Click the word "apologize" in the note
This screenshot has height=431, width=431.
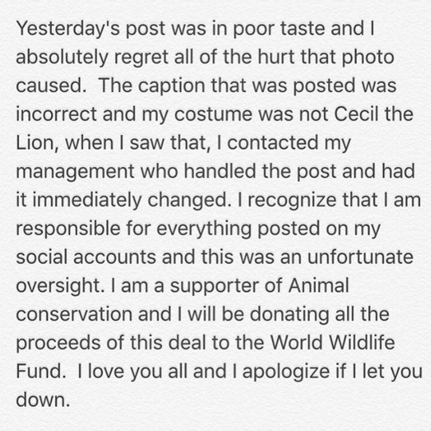click(x=287, y=372)
